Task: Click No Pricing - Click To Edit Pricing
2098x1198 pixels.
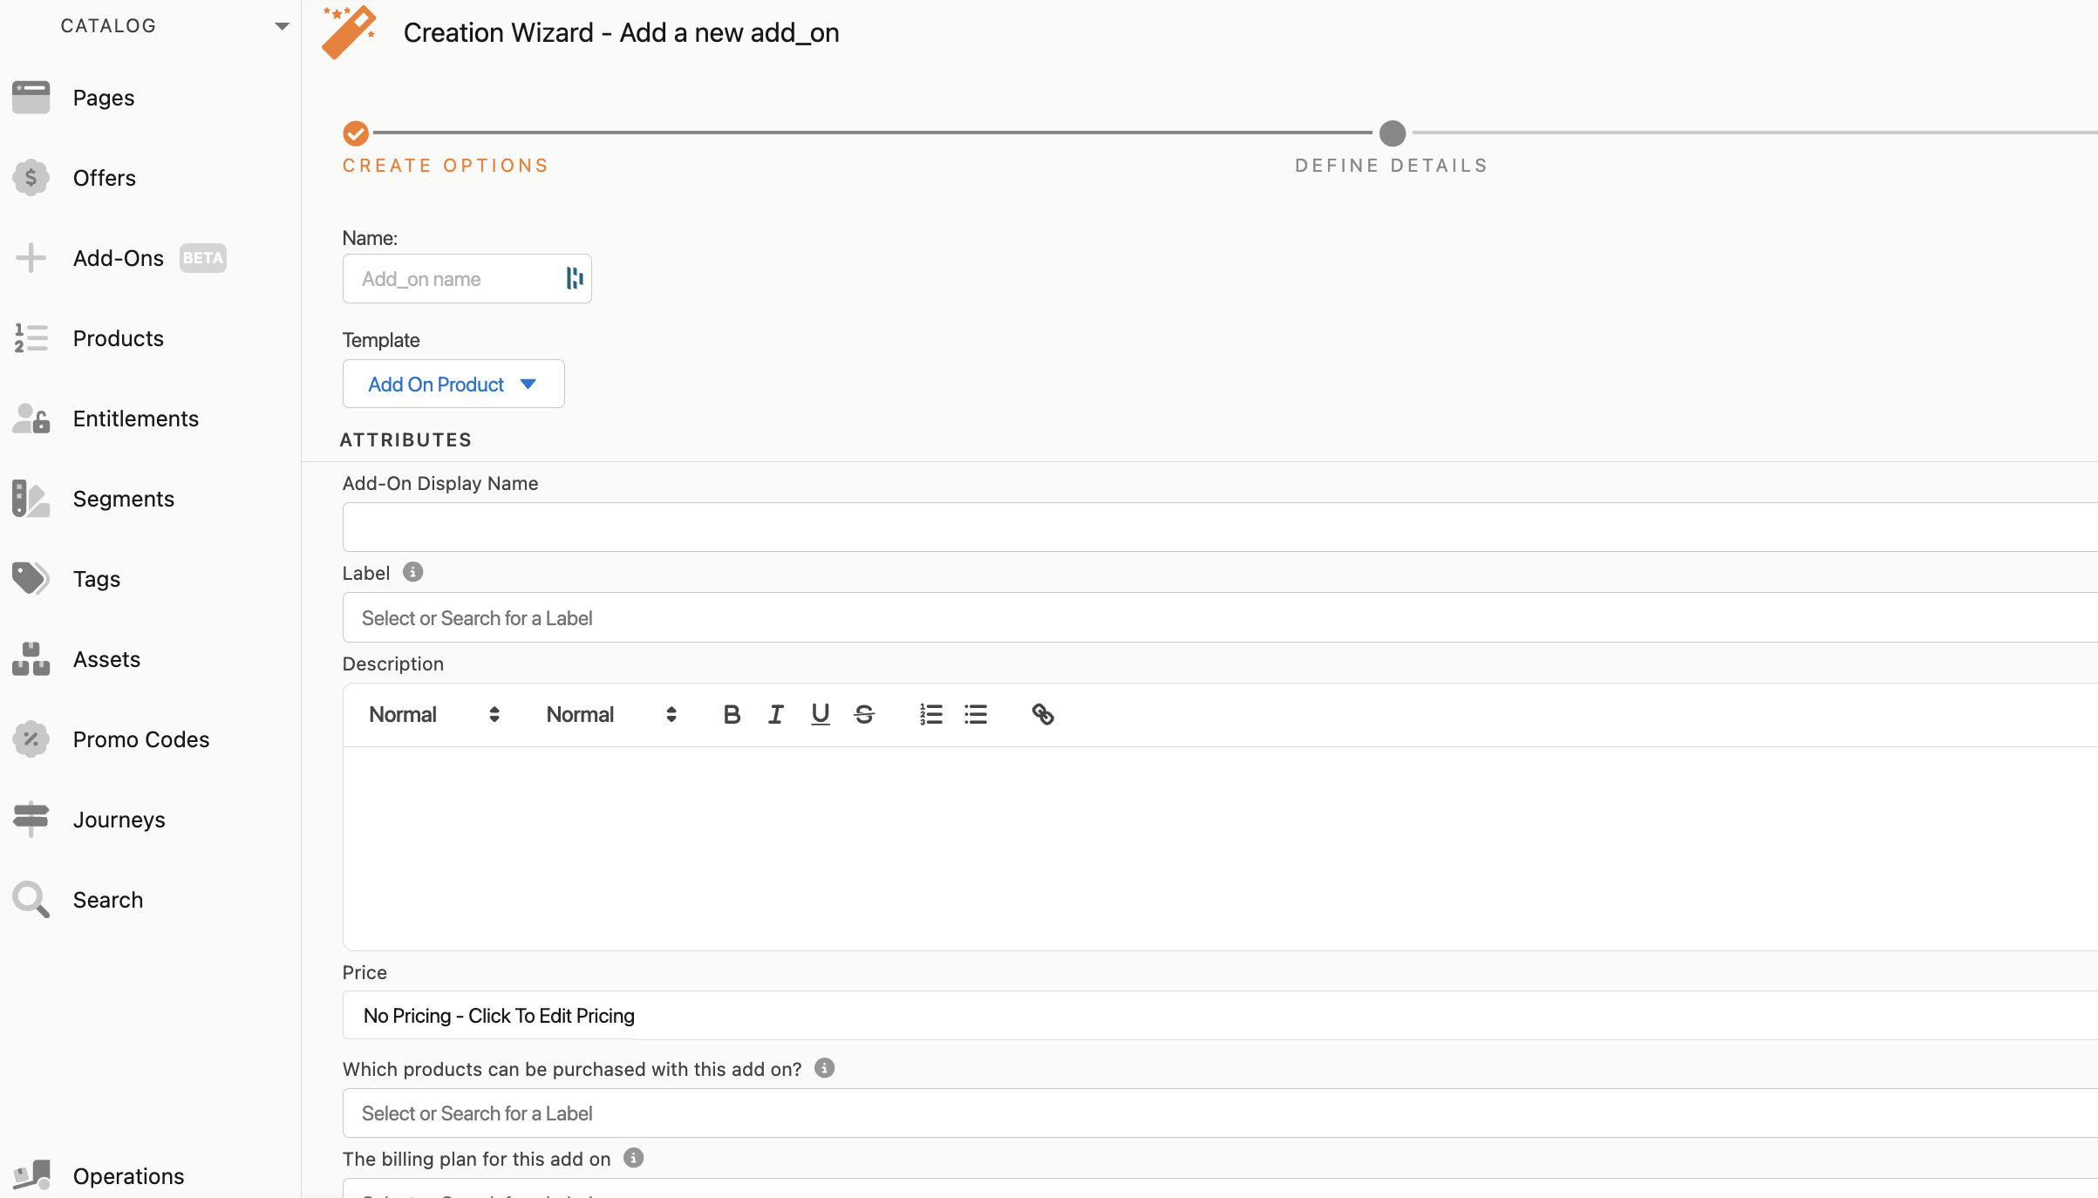Action: click(499, 1016)
